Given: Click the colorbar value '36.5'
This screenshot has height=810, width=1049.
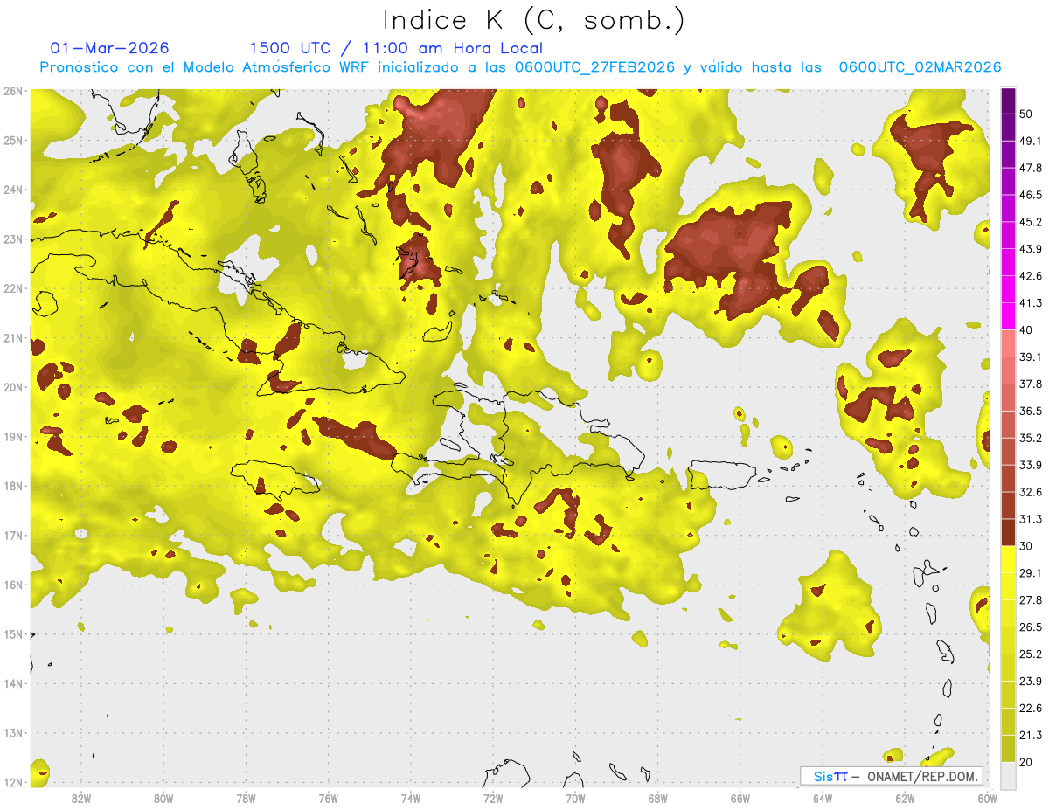Looking at the screenshot, I should click(x=1030, y=411).
